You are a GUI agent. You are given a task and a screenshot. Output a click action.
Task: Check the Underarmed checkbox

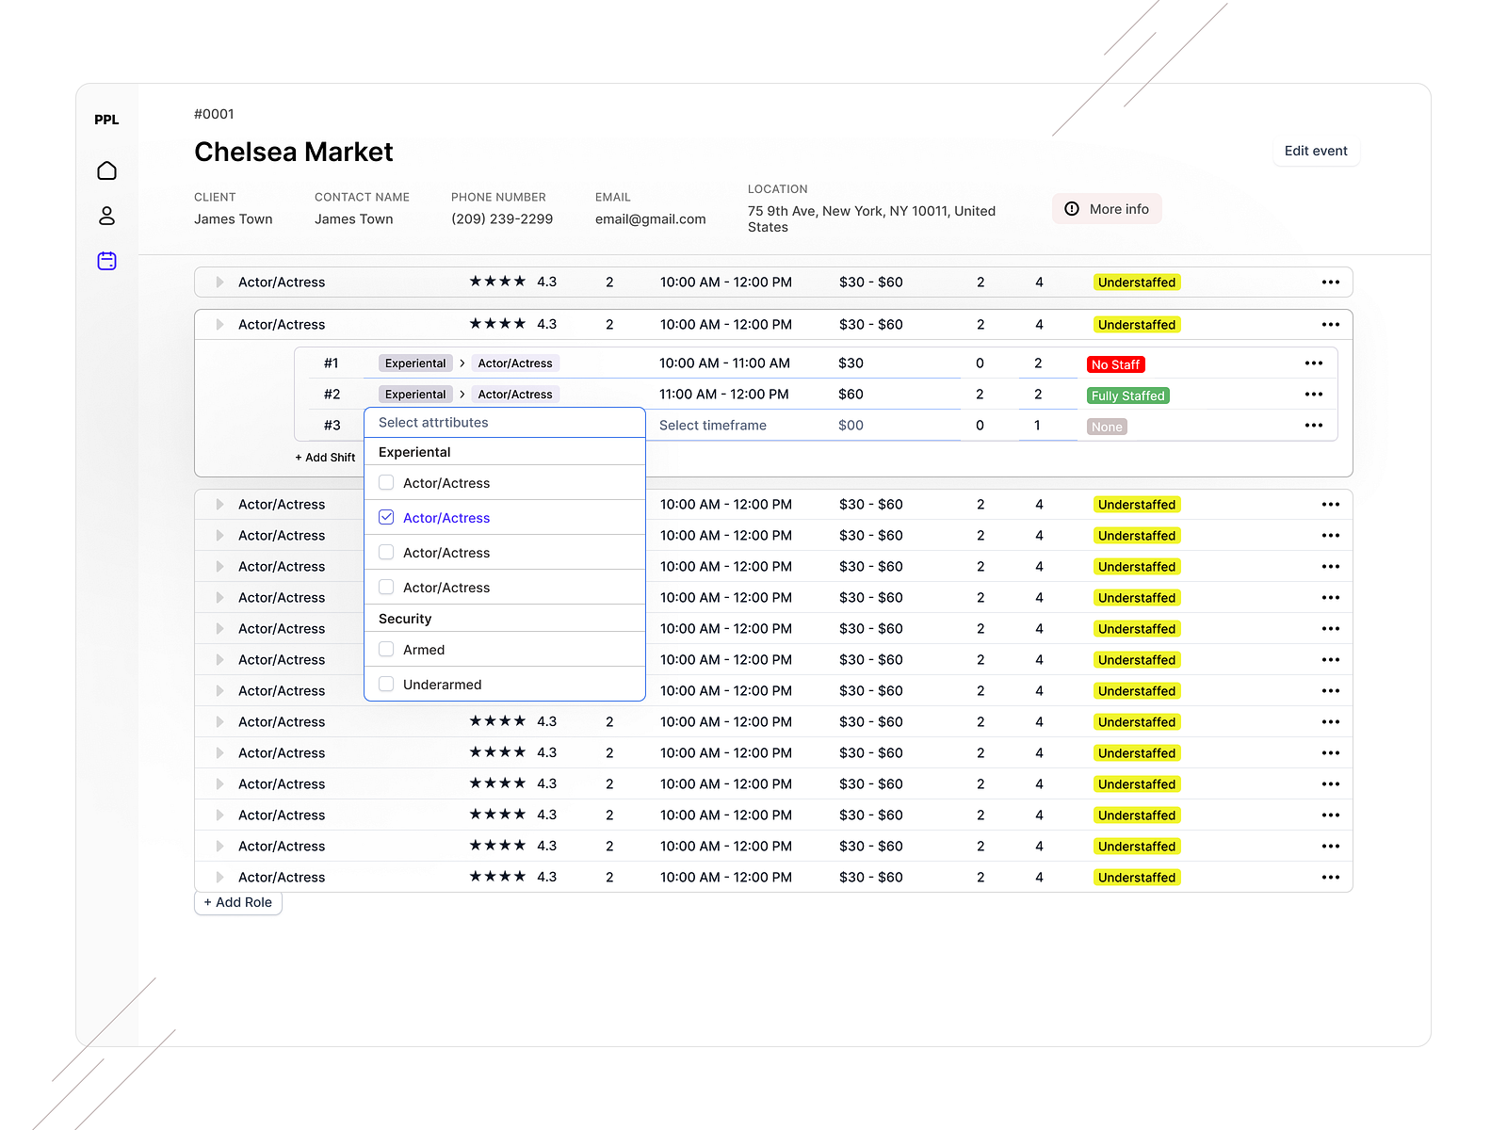[386, 684]
